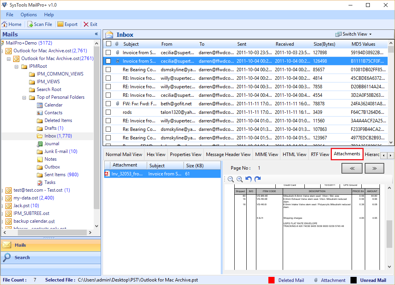Click the Jack.pst file icon
Image resolution: width=395 pixels, height=285 pixels.
pos(9,206)
